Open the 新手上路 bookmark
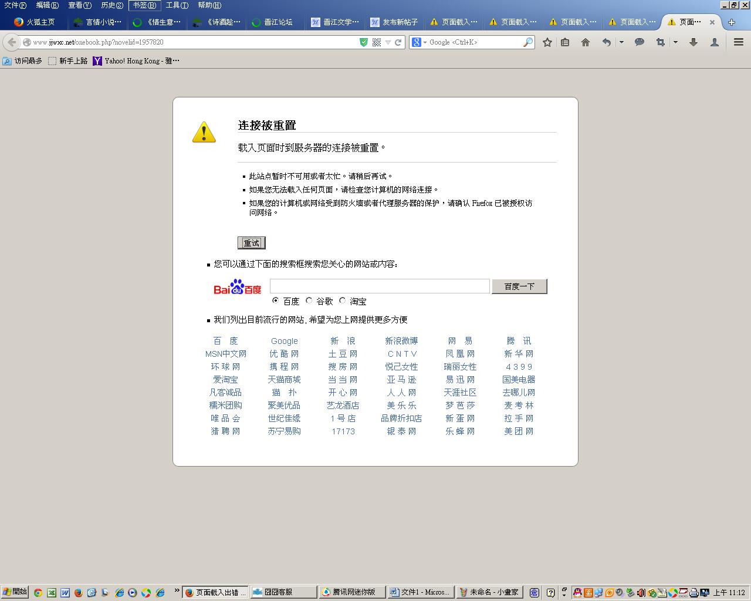 coord(67,61)
